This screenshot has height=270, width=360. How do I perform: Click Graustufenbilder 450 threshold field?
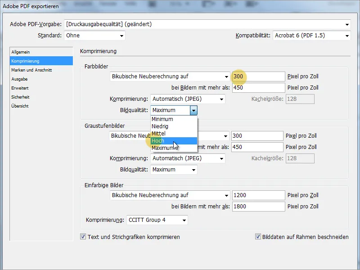point(257,147)
